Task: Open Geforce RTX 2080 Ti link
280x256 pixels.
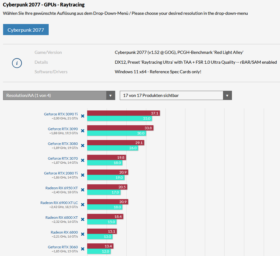Action: click(x=61, y=173)
